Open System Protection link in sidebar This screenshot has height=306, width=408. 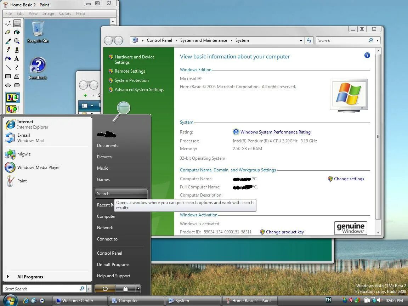point(131,80)
